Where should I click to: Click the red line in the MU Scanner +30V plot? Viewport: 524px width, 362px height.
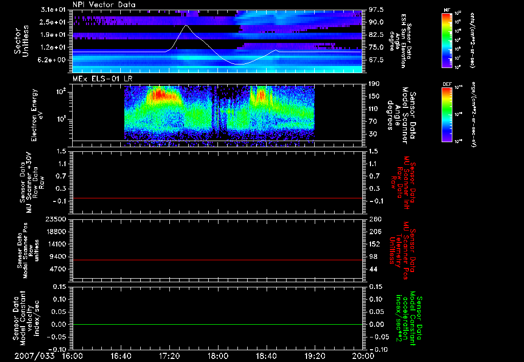point(217,198)
